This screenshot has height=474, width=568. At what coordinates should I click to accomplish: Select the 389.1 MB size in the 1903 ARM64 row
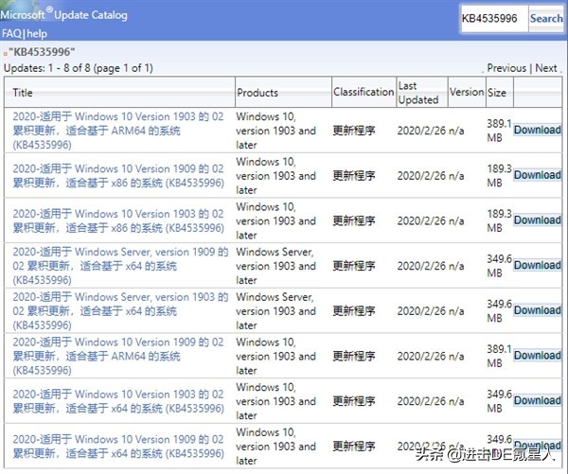tap(499, 131)
